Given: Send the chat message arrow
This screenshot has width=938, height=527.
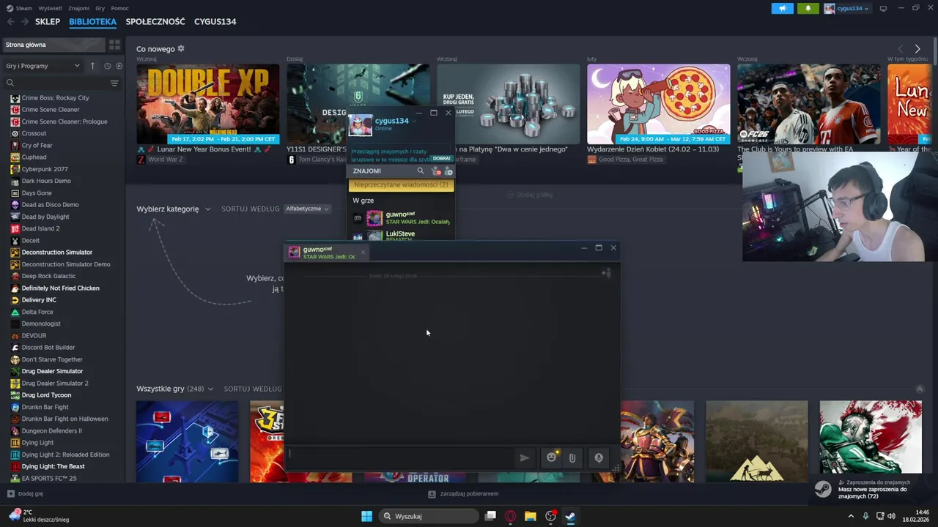Looking at the screenshot, I should pos(525,458).
